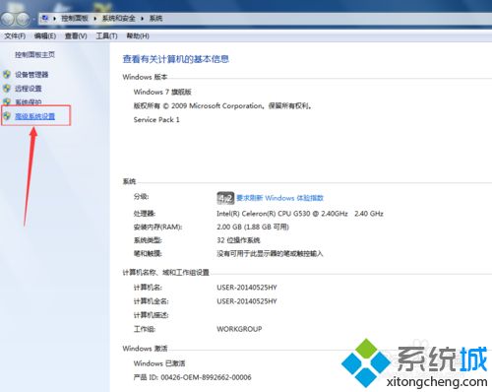Click the 计算机描述 label
The height and width of the screenshot is (392, 492).
151,315
